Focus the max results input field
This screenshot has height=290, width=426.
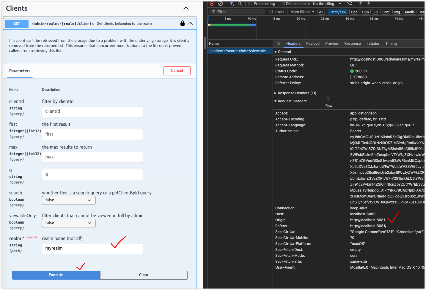tap(92, 157)
